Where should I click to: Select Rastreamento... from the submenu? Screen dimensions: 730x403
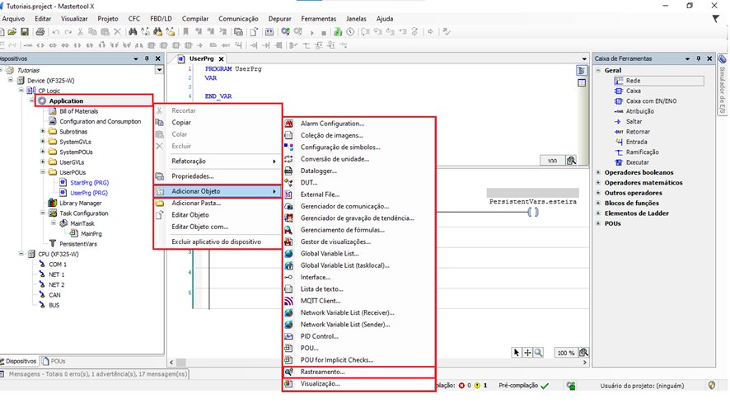322,372
